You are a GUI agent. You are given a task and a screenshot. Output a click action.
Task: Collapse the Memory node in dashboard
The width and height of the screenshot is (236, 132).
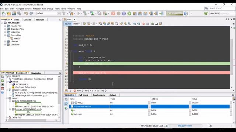pos(7,98)
